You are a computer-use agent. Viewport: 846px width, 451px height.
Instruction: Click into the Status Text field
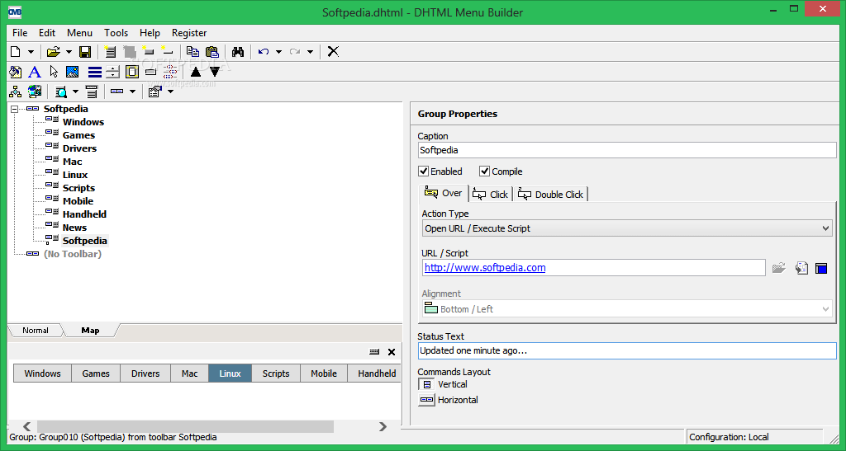pyautogui.click(x=627, y=351)
